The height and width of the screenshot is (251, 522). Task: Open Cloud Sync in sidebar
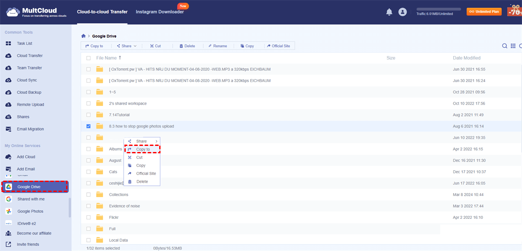[27, 80]
